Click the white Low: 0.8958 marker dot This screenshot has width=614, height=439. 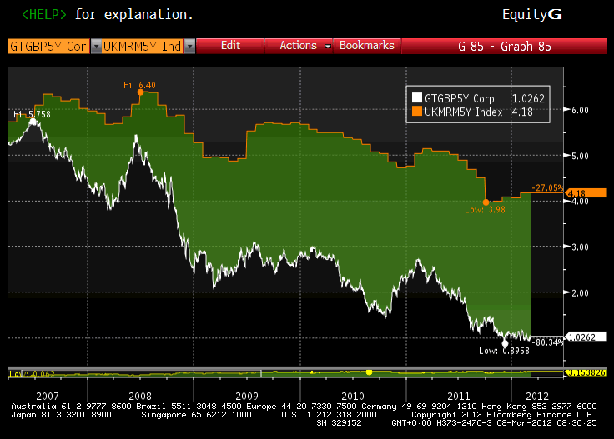(505, 342)
